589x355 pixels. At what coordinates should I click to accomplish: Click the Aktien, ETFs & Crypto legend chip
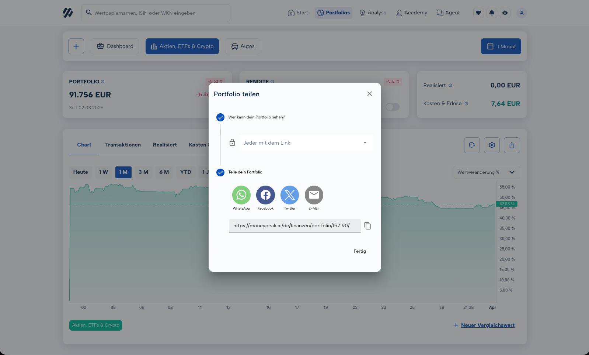click(x=96, y=325)
